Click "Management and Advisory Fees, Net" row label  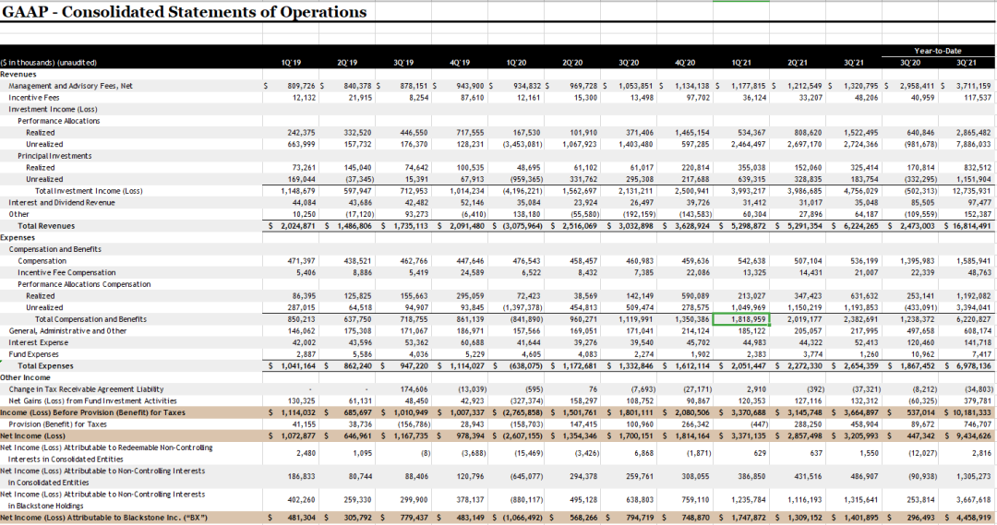(x=70, y=86)
